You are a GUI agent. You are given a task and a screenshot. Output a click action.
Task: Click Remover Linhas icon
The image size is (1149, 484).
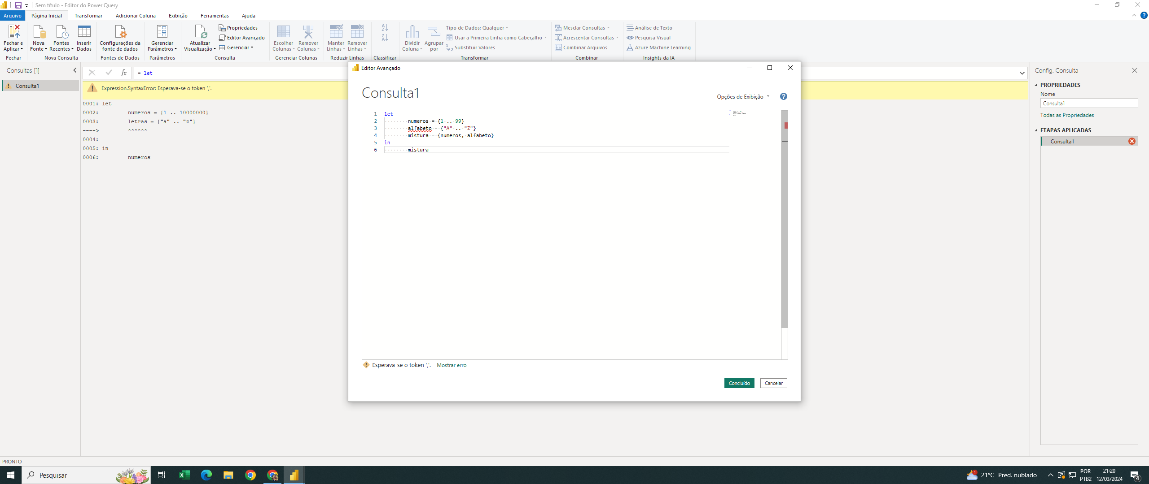point(357,32)
